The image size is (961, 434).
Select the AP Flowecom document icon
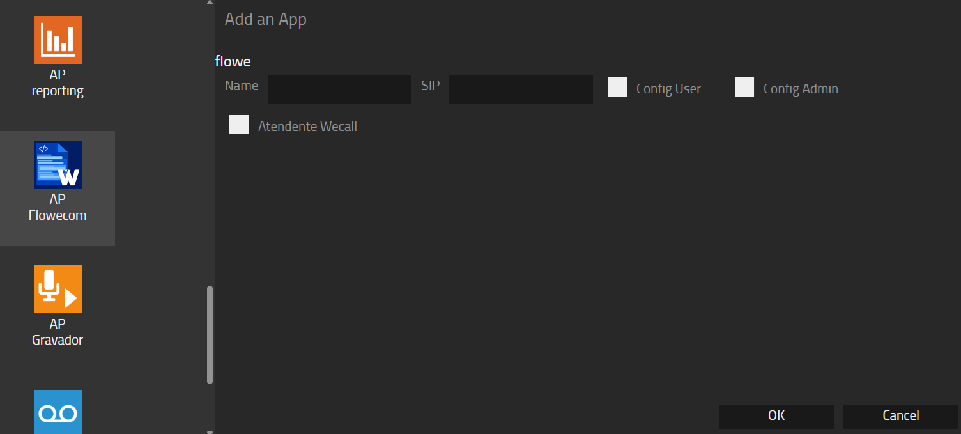(x=58, y=164)
